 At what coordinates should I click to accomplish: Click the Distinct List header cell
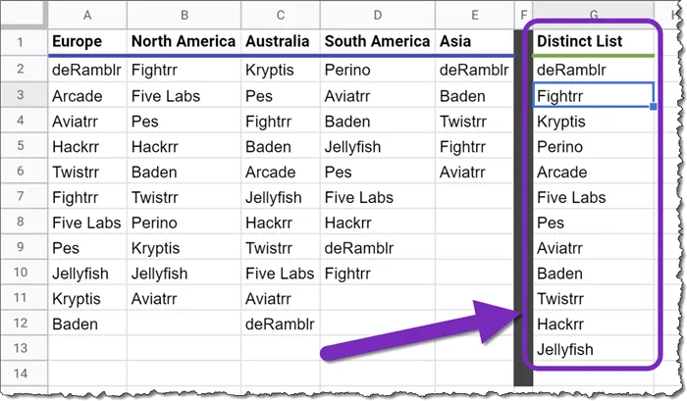click(x=593, y=42)
